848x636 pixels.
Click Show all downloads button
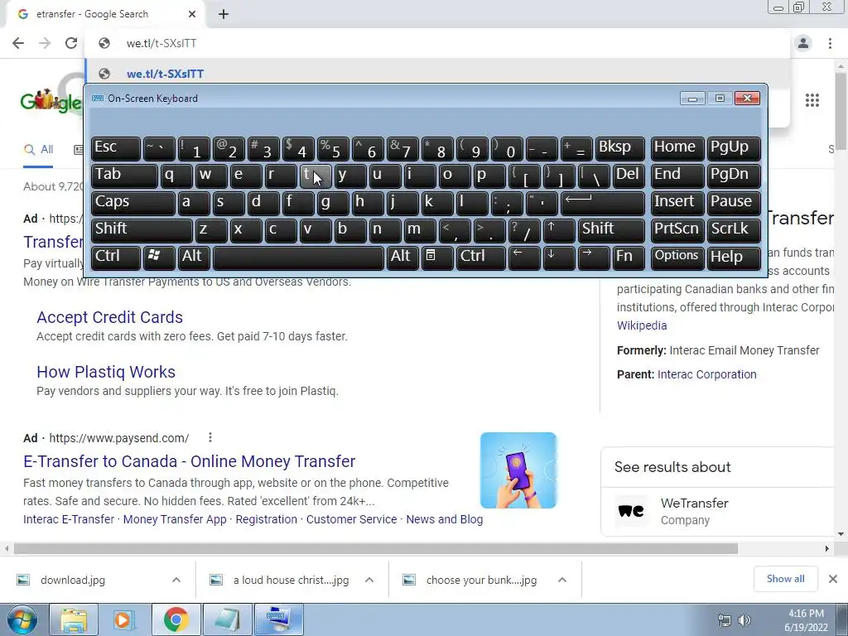click(x=785, y=579)
